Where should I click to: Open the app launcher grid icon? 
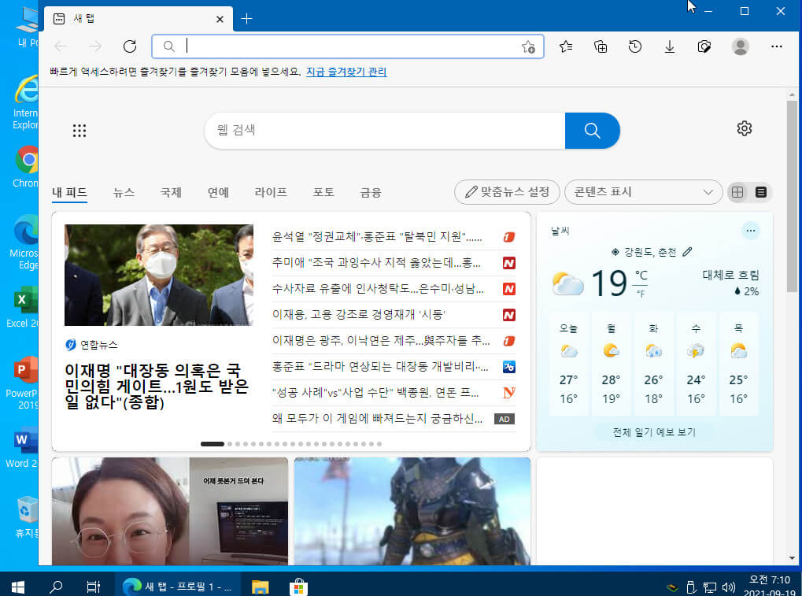pyautogui.click(x=79, y=131)
